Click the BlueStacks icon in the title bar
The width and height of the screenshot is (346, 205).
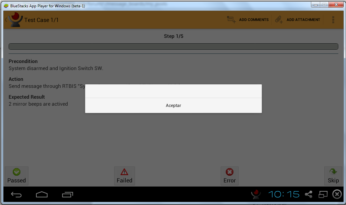pyautogui.click(x=6, y=6)
